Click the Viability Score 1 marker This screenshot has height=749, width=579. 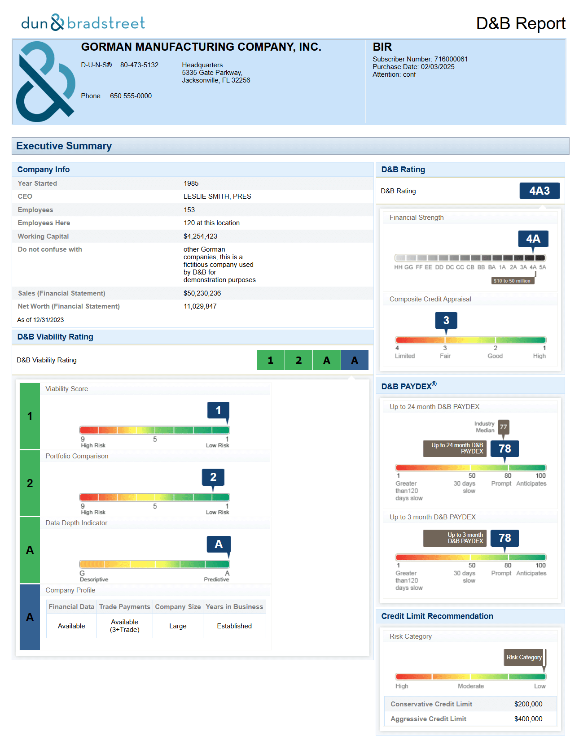tap(218, 410)
